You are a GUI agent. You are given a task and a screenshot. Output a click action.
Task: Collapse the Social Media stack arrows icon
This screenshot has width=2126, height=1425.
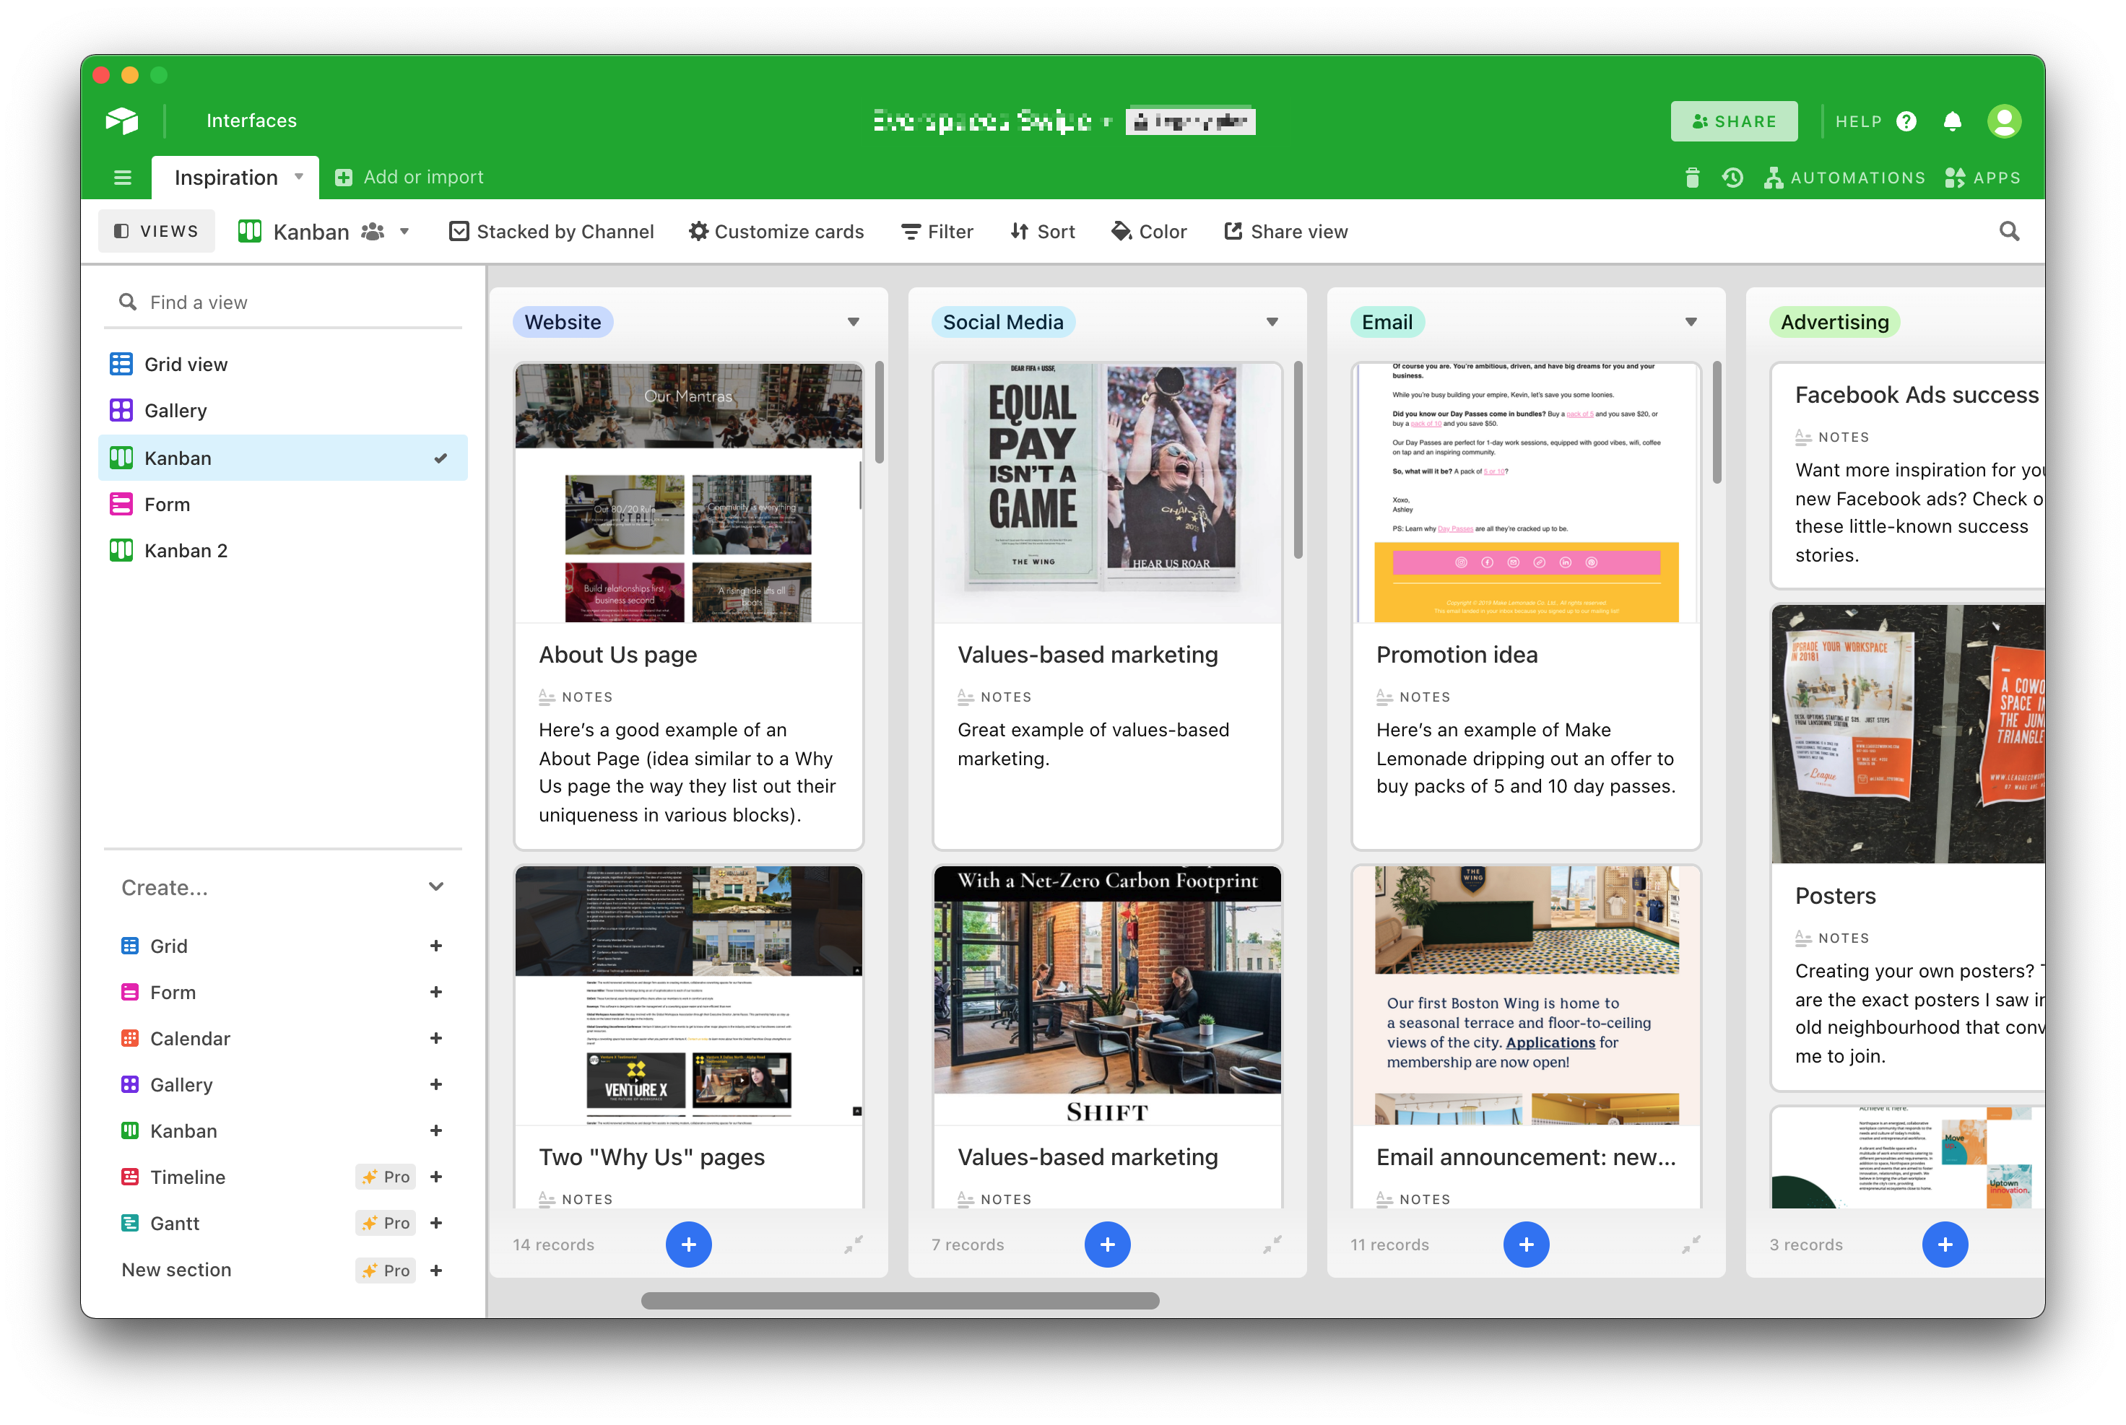pos(1272,1244)
